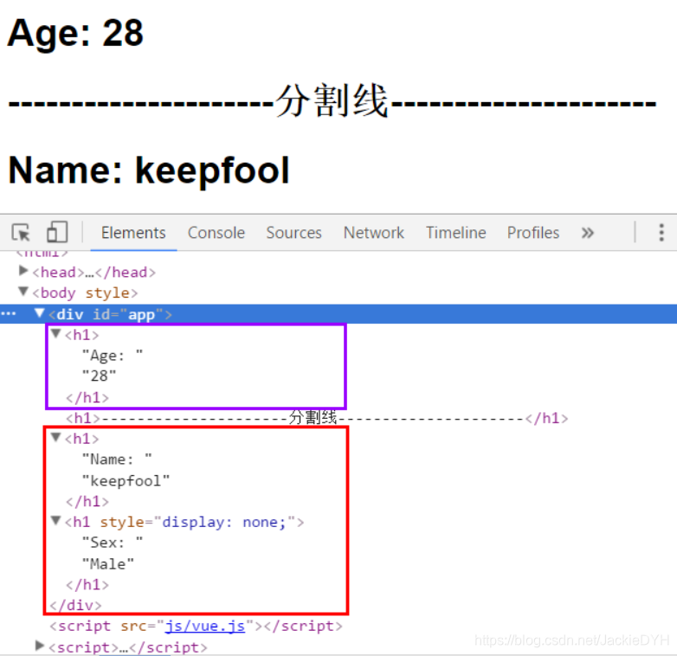Collapse the h1 node containing Name

point(55,437)
